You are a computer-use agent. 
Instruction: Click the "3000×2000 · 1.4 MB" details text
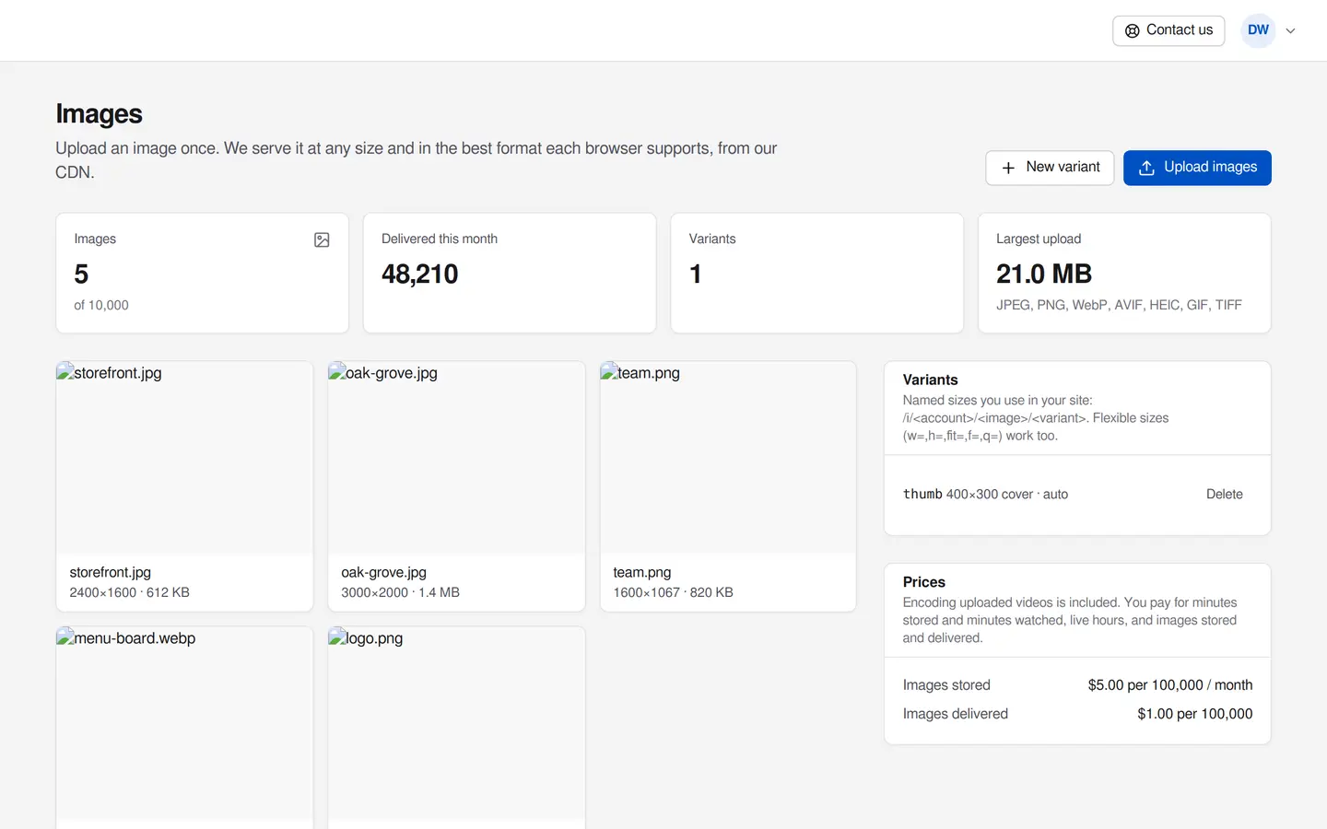[400, 593]
